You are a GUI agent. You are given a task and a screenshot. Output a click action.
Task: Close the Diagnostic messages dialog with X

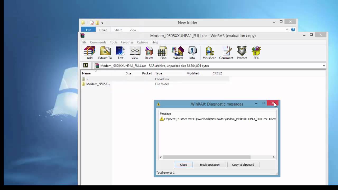pyautogui.click(x=273, y=103)
